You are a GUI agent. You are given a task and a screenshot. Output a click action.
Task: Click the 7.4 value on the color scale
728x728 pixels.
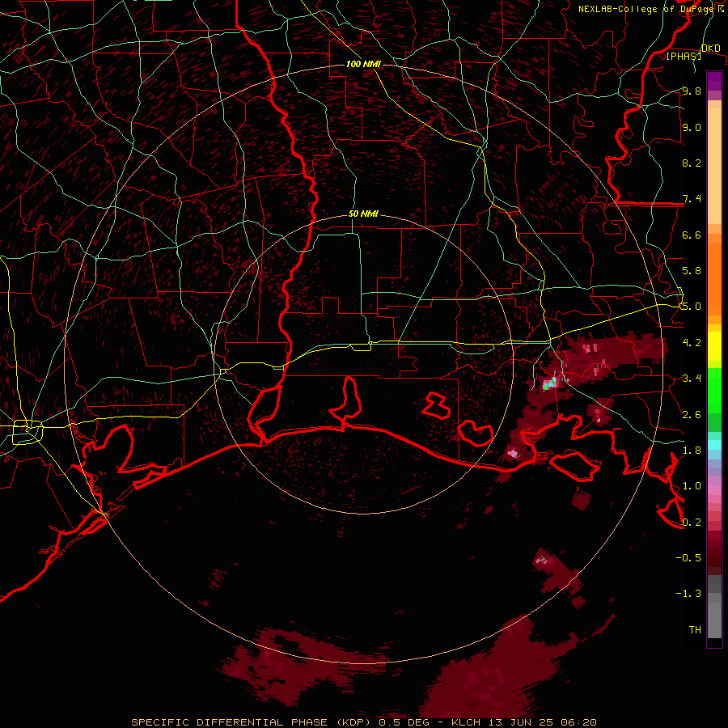692,199
